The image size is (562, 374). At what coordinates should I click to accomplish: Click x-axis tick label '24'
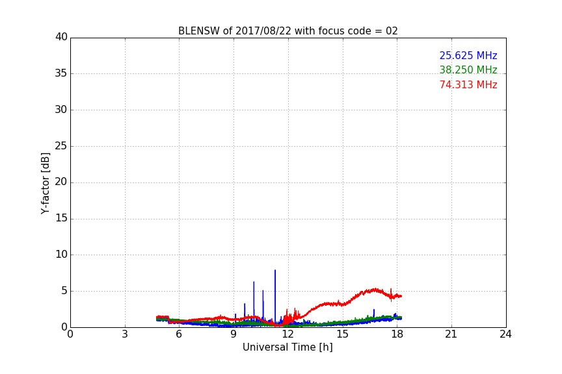pyautogui.click(x=505, y=334)
